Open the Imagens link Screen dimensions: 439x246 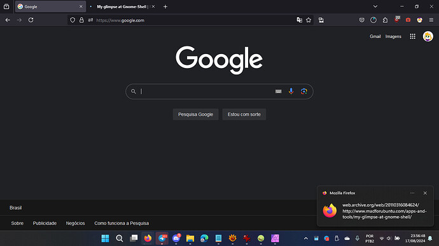pos(393,36)
